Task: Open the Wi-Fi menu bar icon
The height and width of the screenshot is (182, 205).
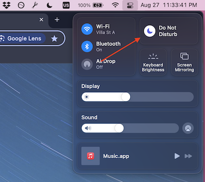Action: coord(115,5)
